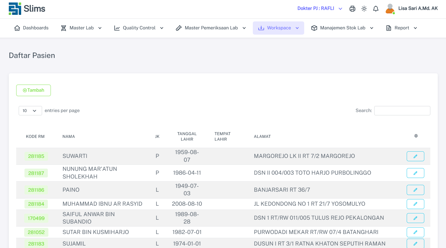Open the Workspace menu

click(278, 28)
